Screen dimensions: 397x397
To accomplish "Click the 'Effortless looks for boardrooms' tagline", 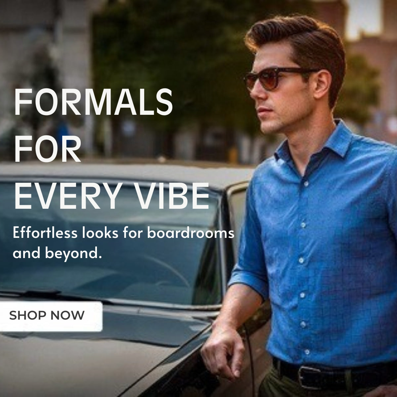I will (x=123, y=233).
